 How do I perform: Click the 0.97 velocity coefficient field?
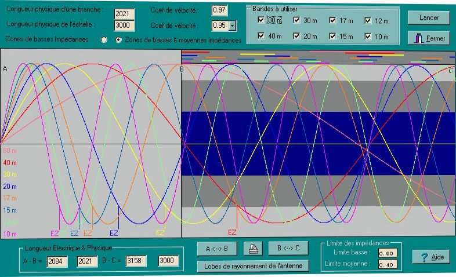point(219,10)
